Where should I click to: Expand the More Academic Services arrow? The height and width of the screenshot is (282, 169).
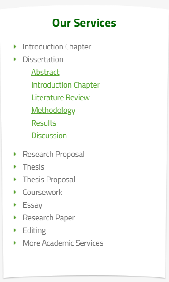[x=15, y=243]
